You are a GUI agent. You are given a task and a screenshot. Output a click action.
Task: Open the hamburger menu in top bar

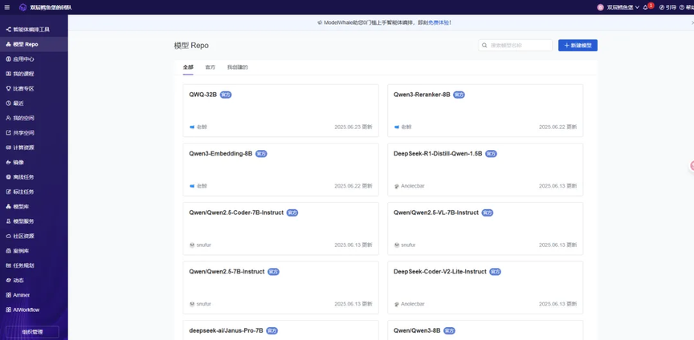tap(7, 7)
